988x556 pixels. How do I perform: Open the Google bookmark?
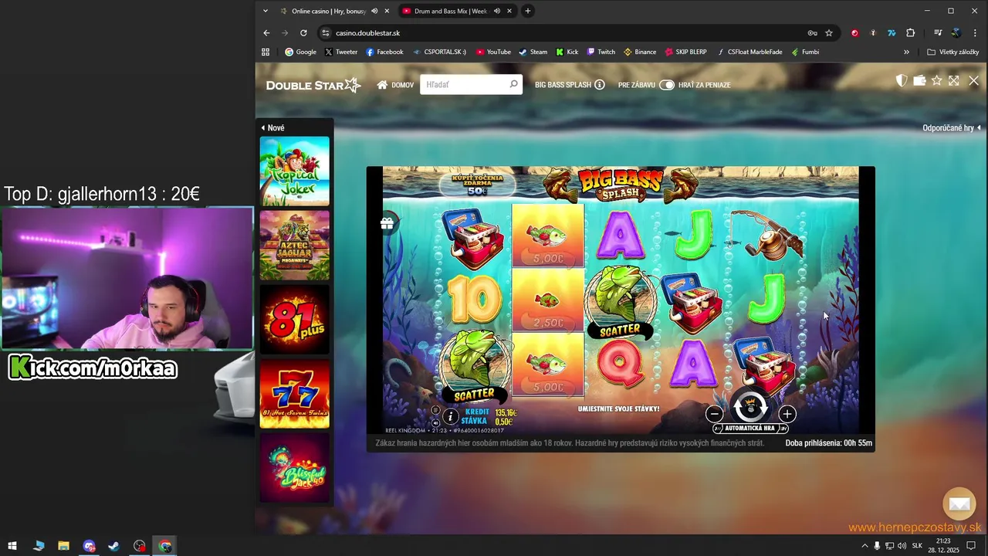coord(300,52)
